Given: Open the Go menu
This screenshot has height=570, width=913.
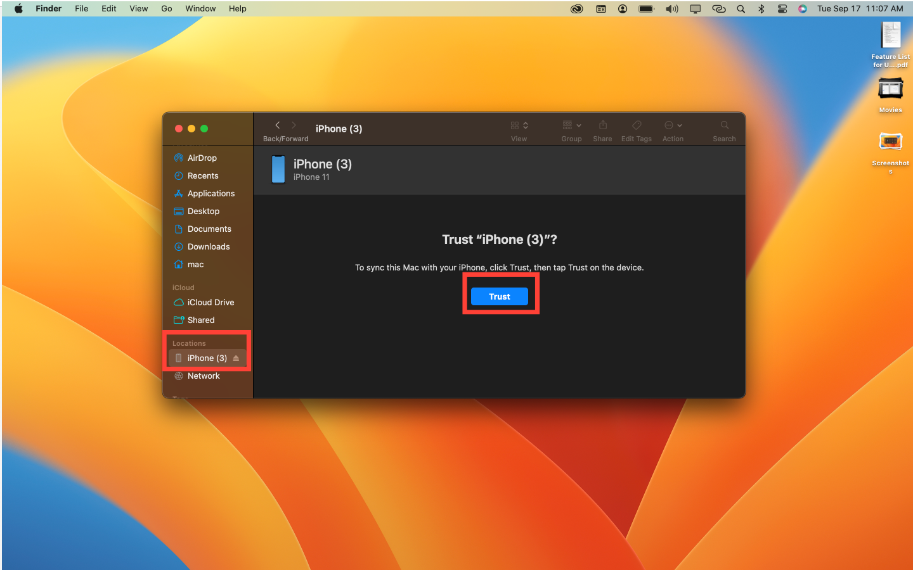Looking at the screenshot, I should 167,8.
